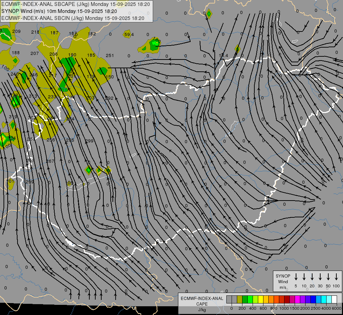Pick the yellow swatch in CAPE legend

coord(261,299)
